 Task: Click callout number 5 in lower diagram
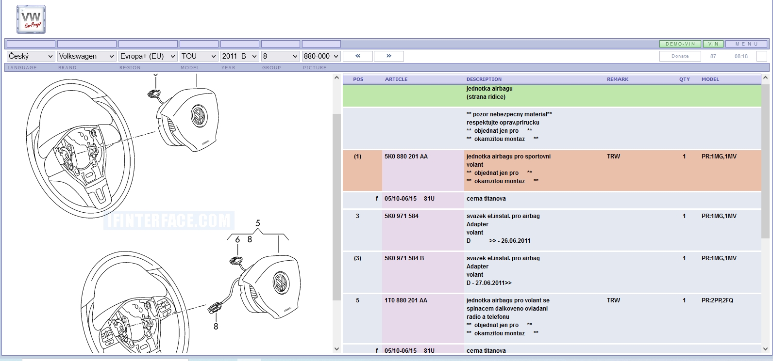pos(258,223)
